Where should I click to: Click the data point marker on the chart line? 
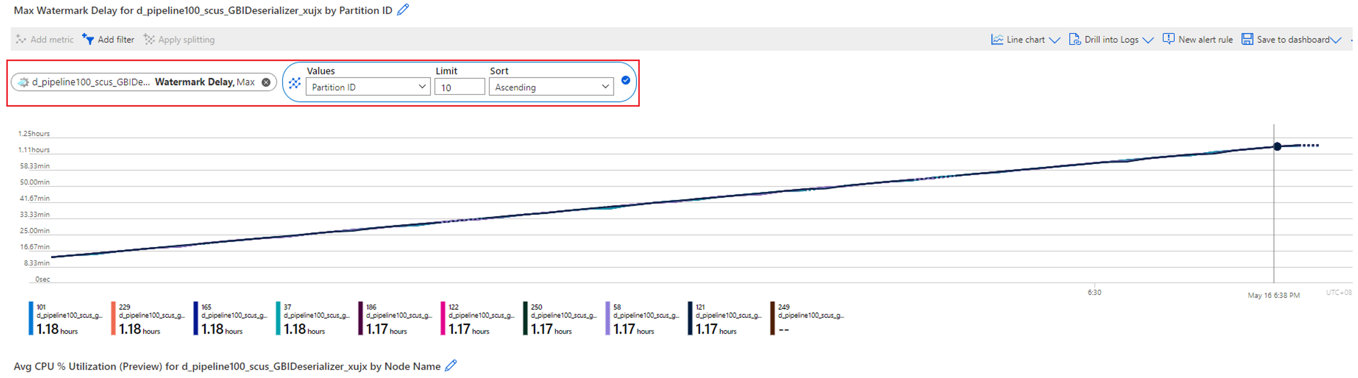(x=1277, y=147)
